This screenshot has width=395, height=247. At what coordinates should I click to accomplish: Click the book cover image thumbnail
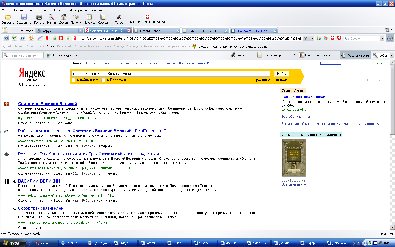[x=294, y=158]
